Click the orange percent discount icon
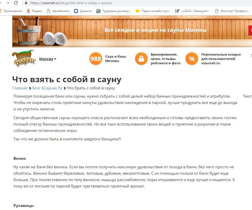The image size is (252, 210). tap(192, 59)
